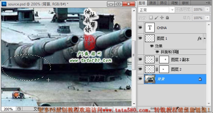
Task: Select the 图层 2 layer mask thumbnail
Action: [164, 69]
